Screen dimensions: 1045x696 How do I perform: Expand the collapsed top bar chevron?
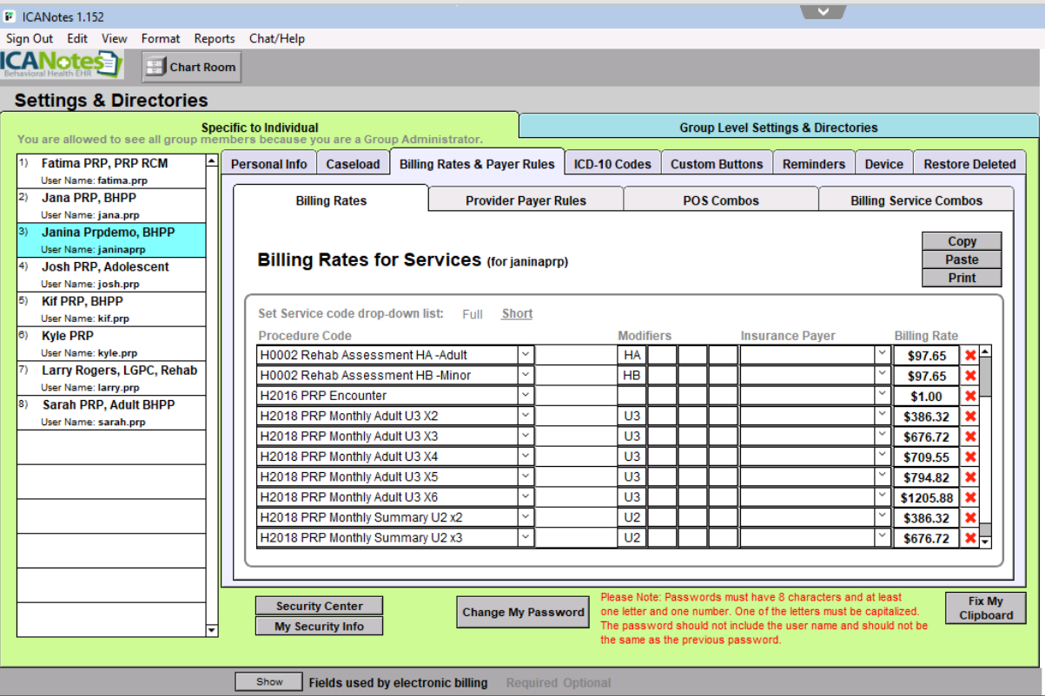tap(823, 11)
